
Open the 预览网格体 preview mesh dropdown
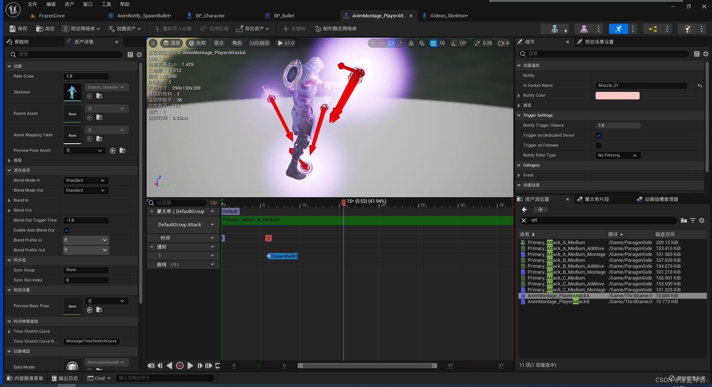(81, 29)
